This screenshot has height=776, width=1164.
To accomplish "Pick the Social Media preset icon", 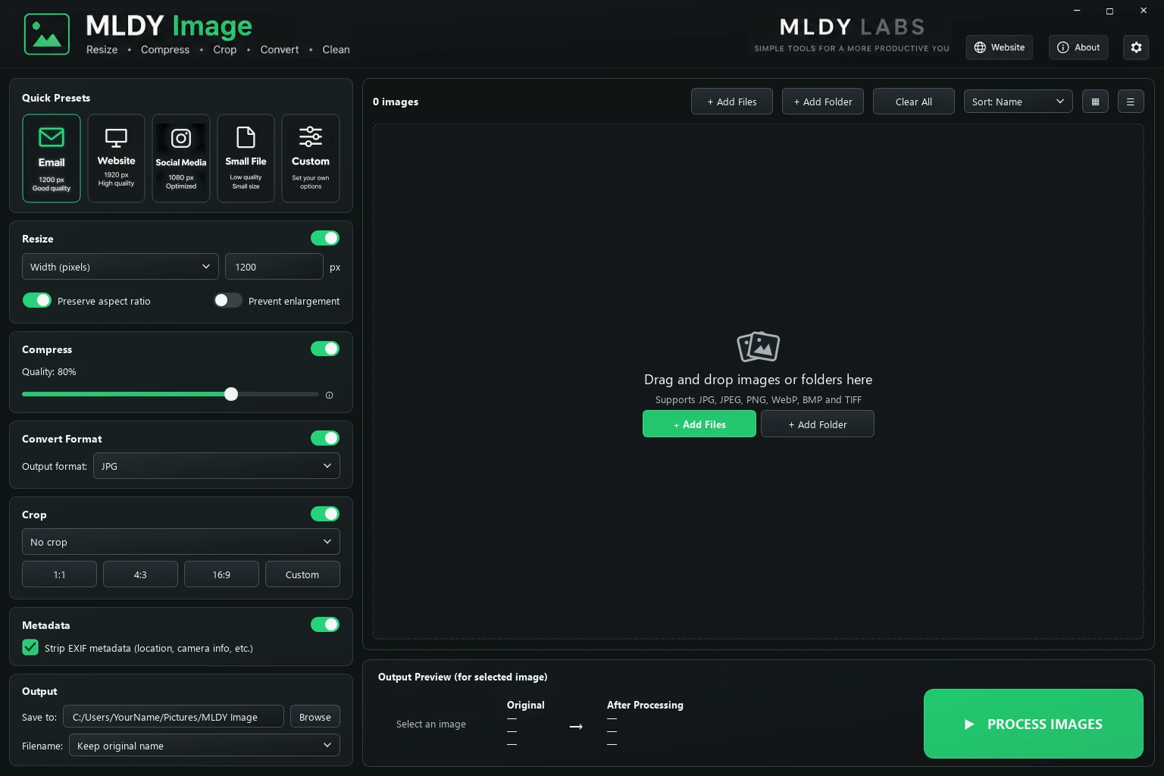I will pyautogui.click(x=181, y=138).
